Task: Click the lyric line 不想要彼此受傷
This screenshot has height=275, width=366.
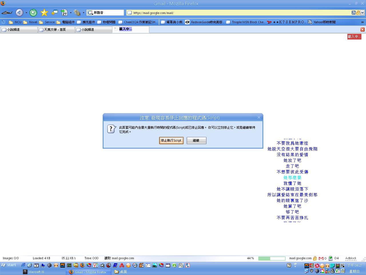Action: click(292, 172)
